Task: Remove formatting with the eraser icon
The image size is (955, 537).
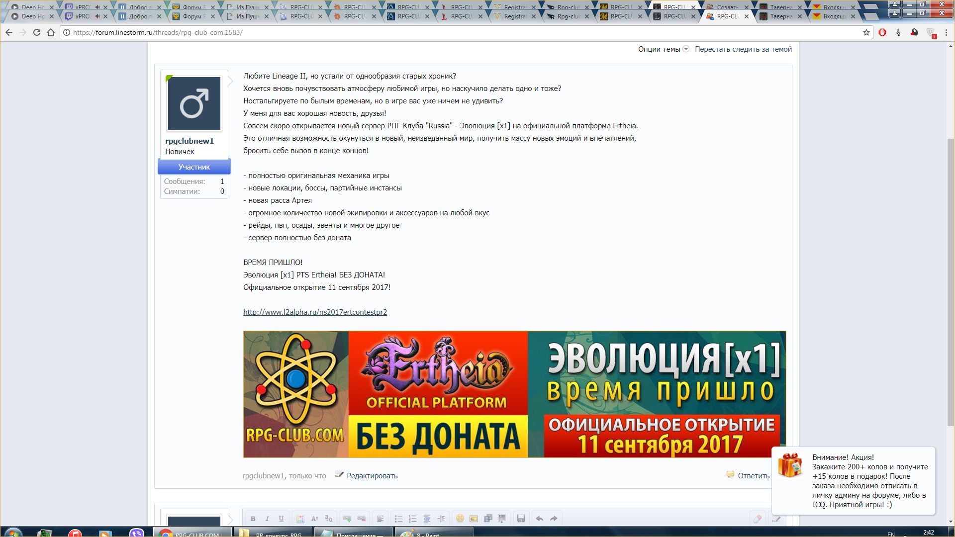Action: [x=757, y=519]
